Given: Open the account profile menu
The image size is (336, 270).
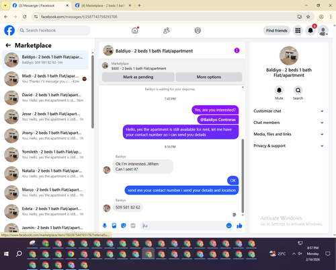Looking at the screenshot, I should coord(323,30).
